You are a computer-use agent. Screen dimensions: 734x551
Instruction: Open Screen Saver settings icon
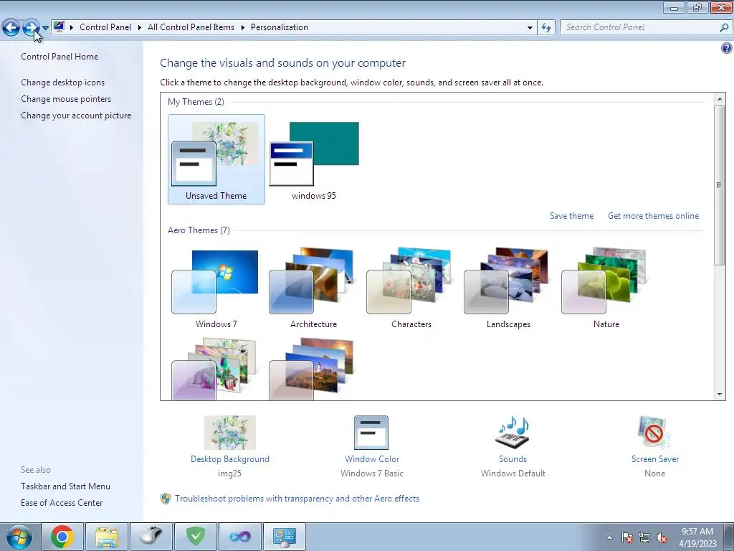click(654, 433)
